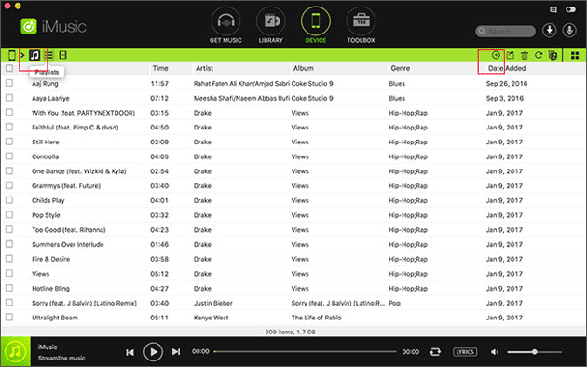The height and width of the screenshot is (367, 587).
Task: Sort by the Artist column header
Action: (204, 68)
